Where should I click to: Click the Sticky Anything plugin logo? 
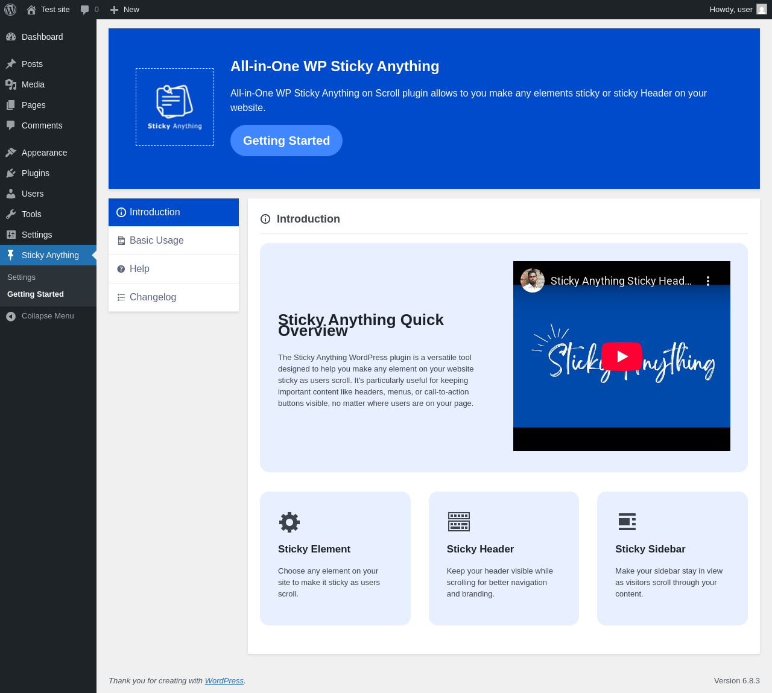[175, 107]
